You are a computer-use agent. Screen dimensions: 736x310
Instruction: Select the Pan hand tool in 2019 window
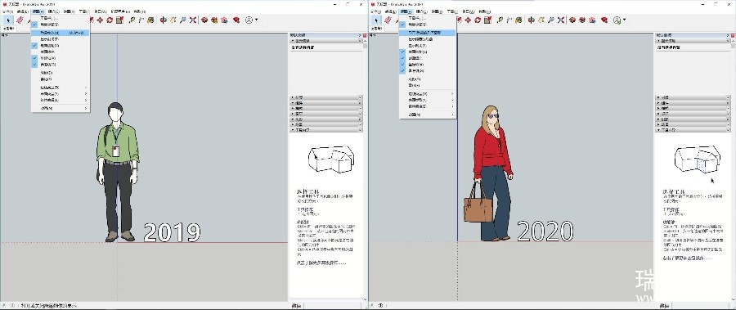click(x=173, y=20)
